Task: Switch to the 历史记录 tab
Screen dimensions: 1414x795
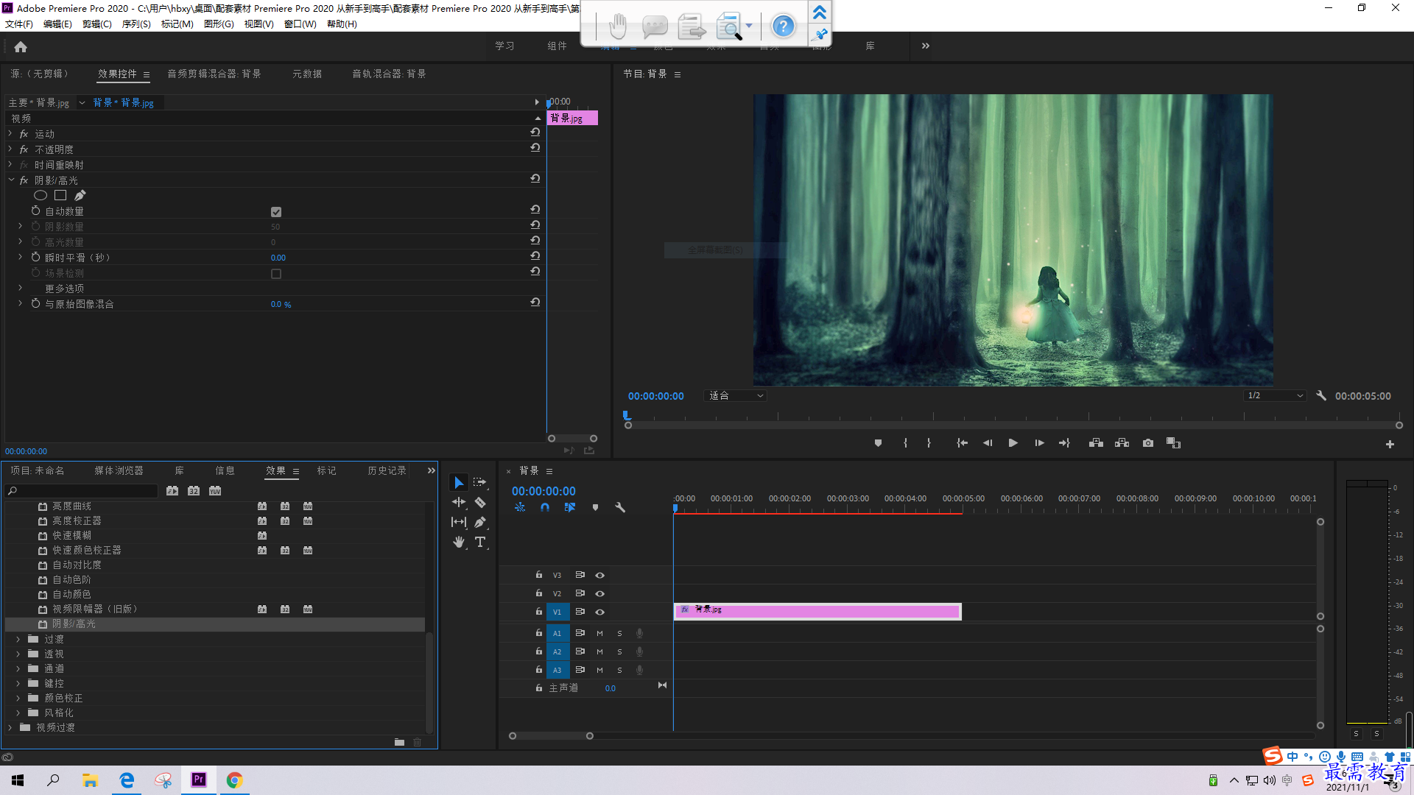Action: click(x=387, y=470)
